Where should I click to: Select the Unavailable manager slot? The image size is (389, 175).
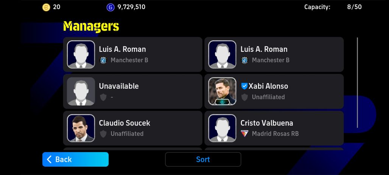(x=133, y=91)
